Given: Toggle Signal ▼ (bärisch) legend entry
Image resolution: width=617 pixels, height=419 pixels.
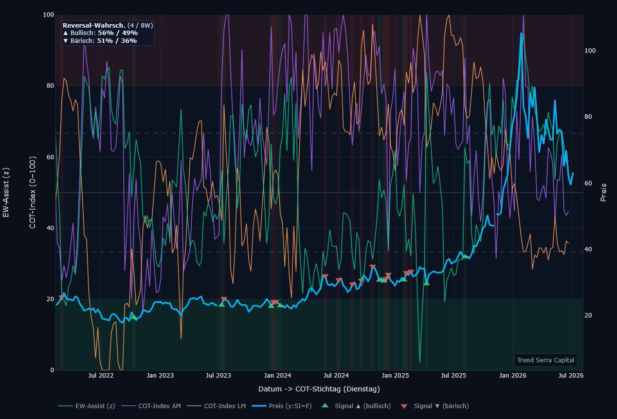Looking at the screenshot, I should (x=434, y=406).
